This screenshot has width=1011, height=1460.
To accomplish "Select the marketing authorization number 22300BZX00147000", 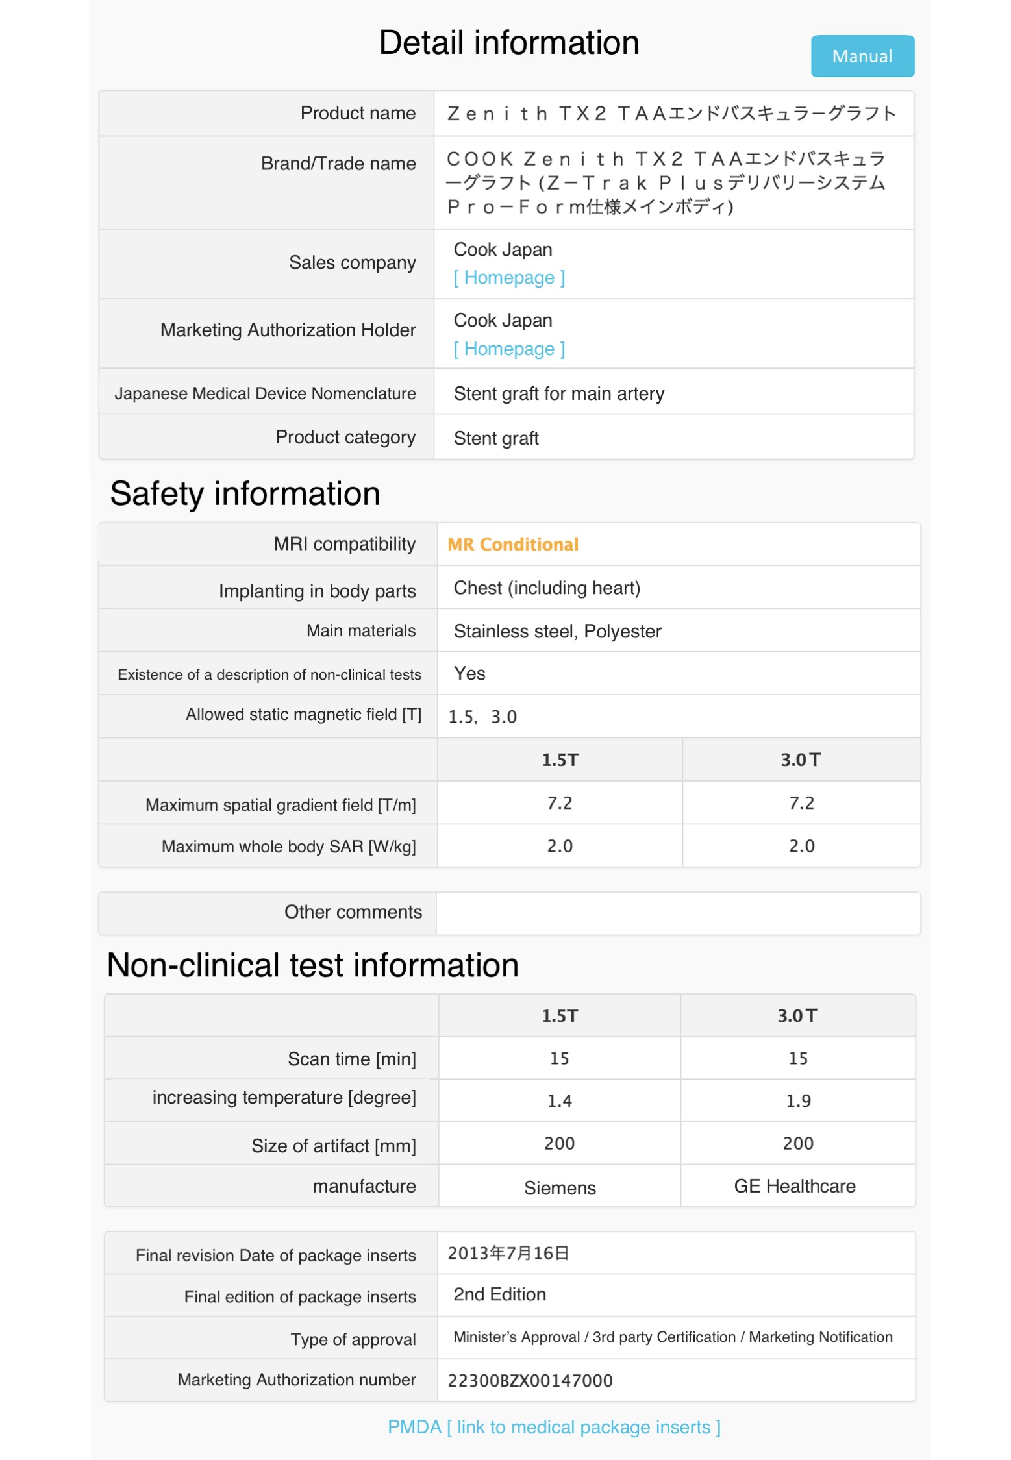I will point(530,1380).
